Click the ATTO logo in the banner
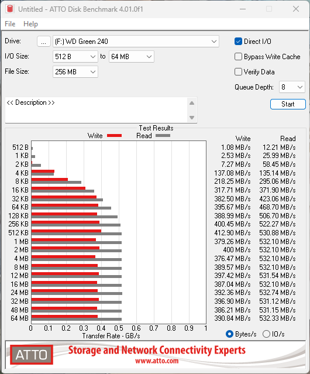Image resolution: width=310 pixels, height=374 pixels. tap(32, 355)
